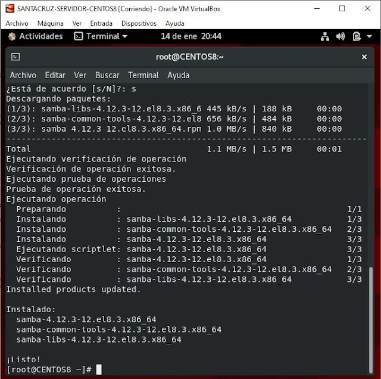Click the Terminal icon in top bar
381x379 pixels.
click(x=78, y=36)
